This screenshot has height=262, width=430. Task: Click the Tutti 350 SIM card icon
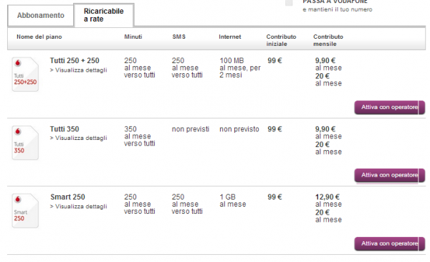point(25,143)
